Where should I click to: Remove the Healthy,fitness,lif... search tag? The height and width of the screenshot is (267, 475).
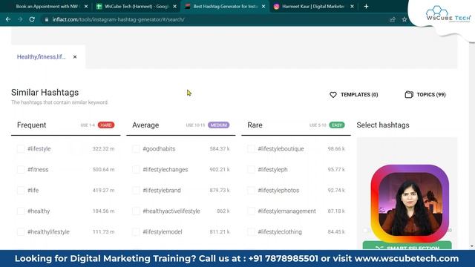[x=75, y=56]
